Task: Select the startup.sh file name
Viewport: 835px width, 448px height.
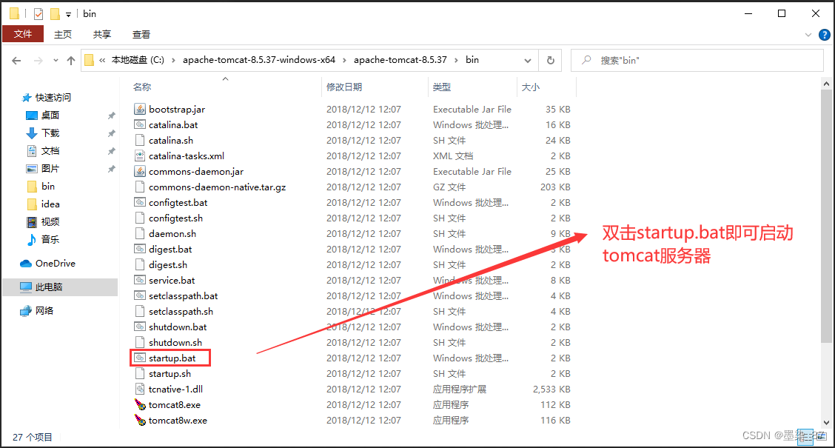Action: point(170,373)
